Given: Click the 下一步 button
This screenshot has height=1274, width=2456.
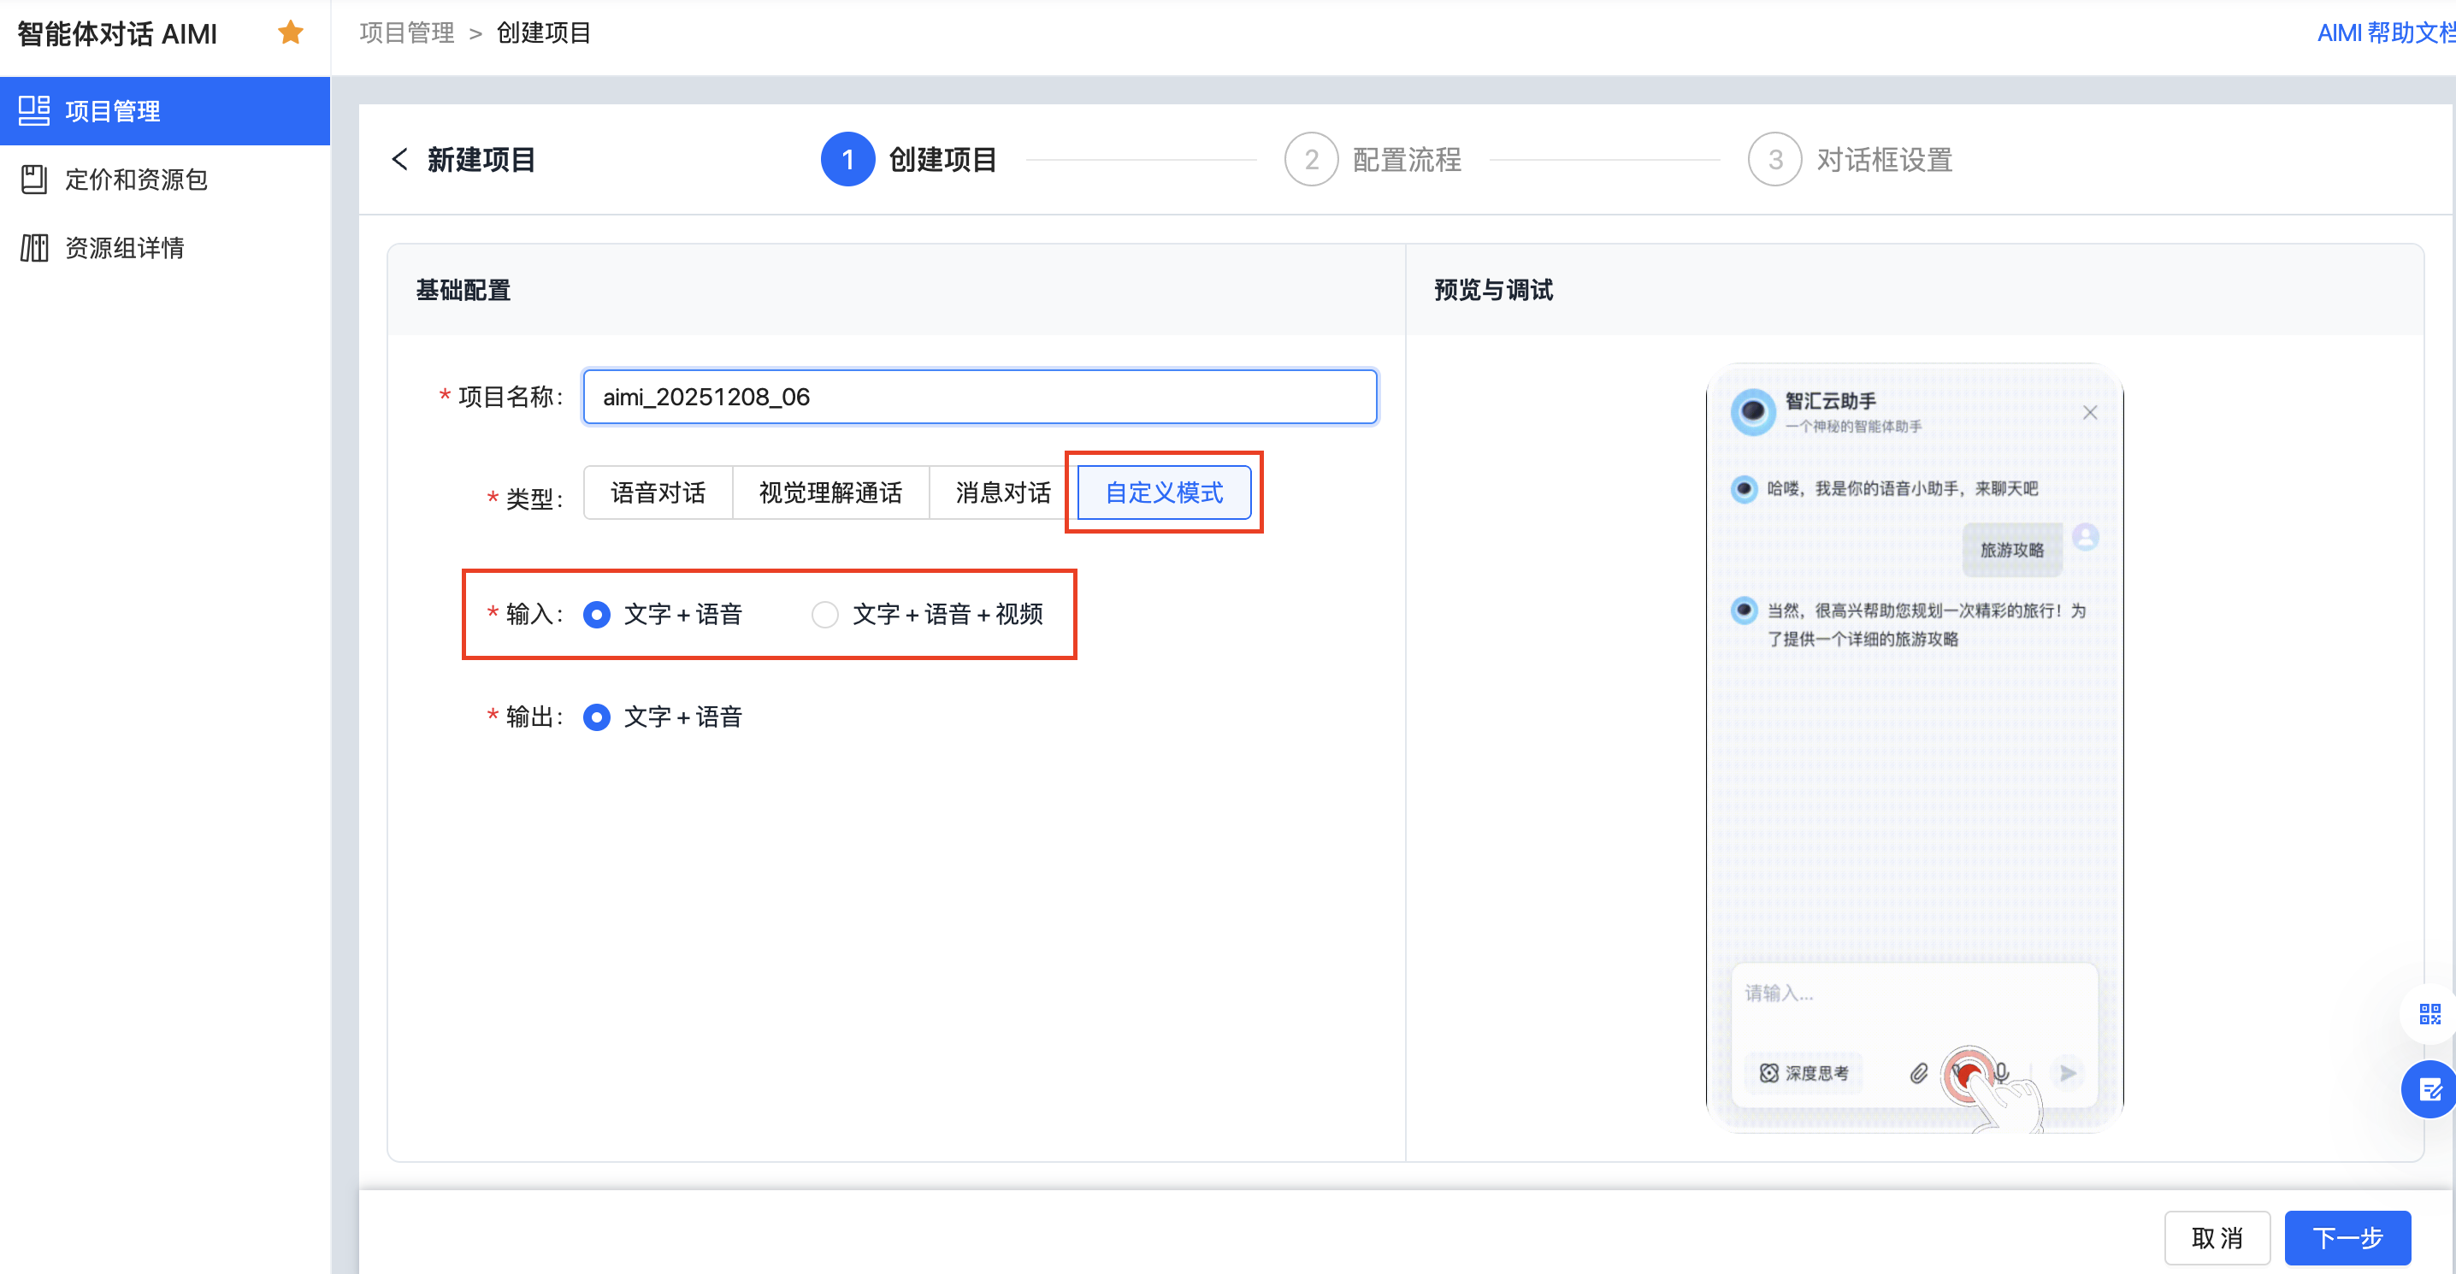Looking at the screenshot, I should coord(2347,1238).
